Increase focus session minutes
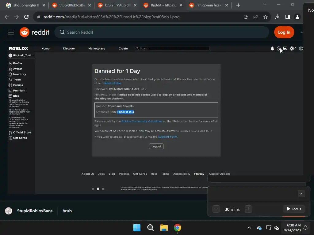The height and width of the screenshot is (235, 314). pos(248,209)
